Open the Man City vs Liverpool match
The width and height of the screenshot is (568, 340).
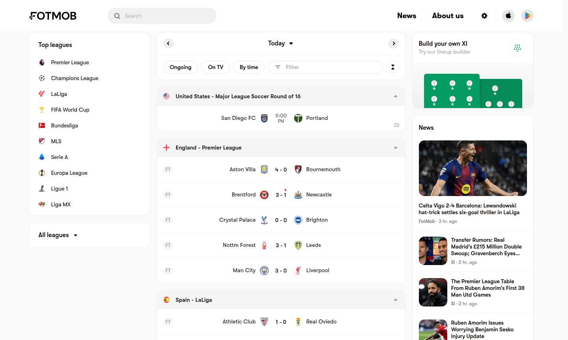281,271
